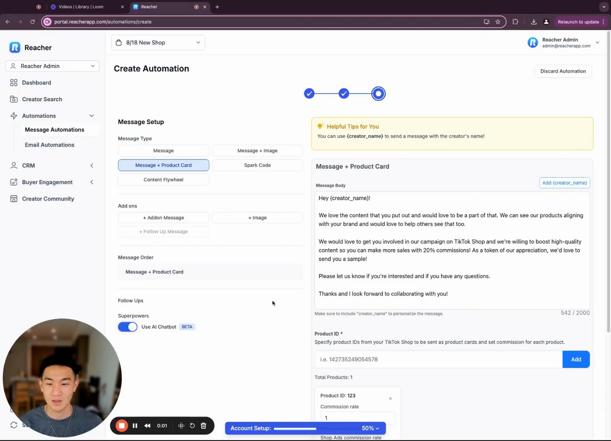
Task: Click the Commission rate field showing 1
Action: tap(358, 418)
